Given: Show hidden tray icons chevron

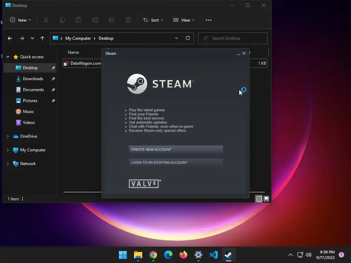Looking at the screenshot, I should click(291, 255).
